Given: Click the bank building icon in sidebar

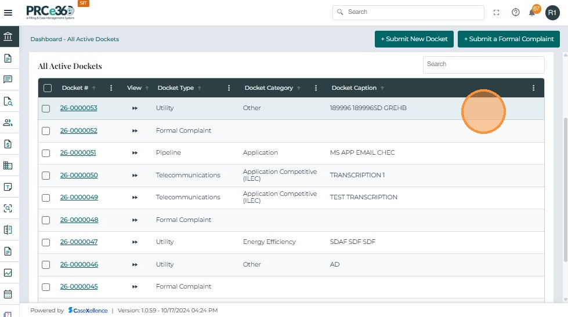Looking at the screenshot, I should coord(8,37).
